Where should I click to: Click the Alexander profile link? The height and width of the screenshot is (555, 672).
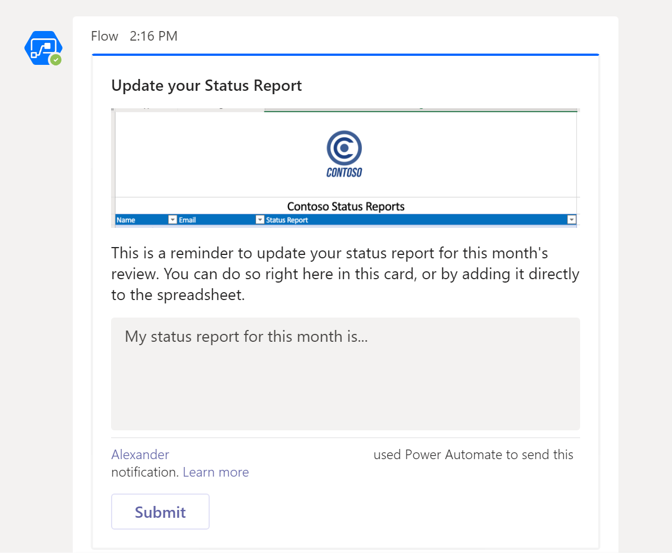click(x=140, y=454)
